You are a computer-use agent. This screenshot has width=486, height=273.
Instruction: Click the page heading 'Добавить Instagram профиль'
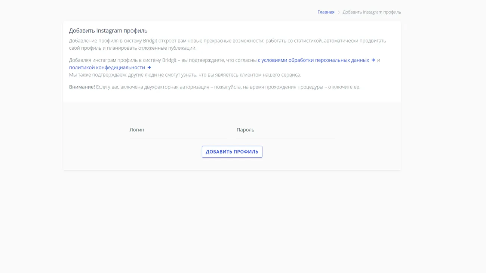pos(108,31)
